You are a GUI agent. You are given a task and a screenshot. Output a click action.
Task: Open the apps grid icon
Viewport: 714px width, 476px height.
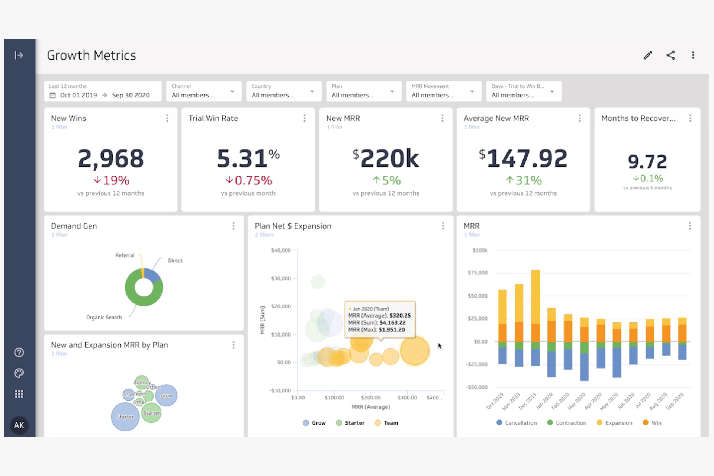tap(19, 394)
